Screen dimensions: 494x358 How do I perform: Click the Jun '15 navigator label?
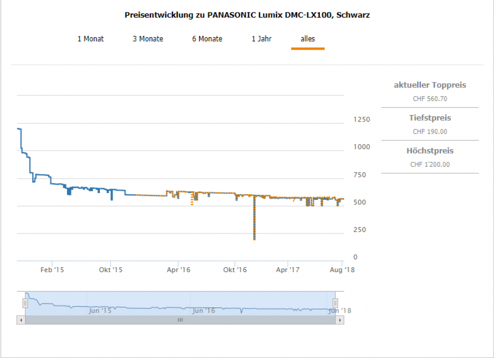100,311
